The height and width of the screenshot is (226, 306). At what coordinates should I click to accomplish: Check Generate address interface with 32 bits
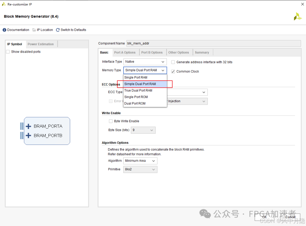tap(173, 62)
